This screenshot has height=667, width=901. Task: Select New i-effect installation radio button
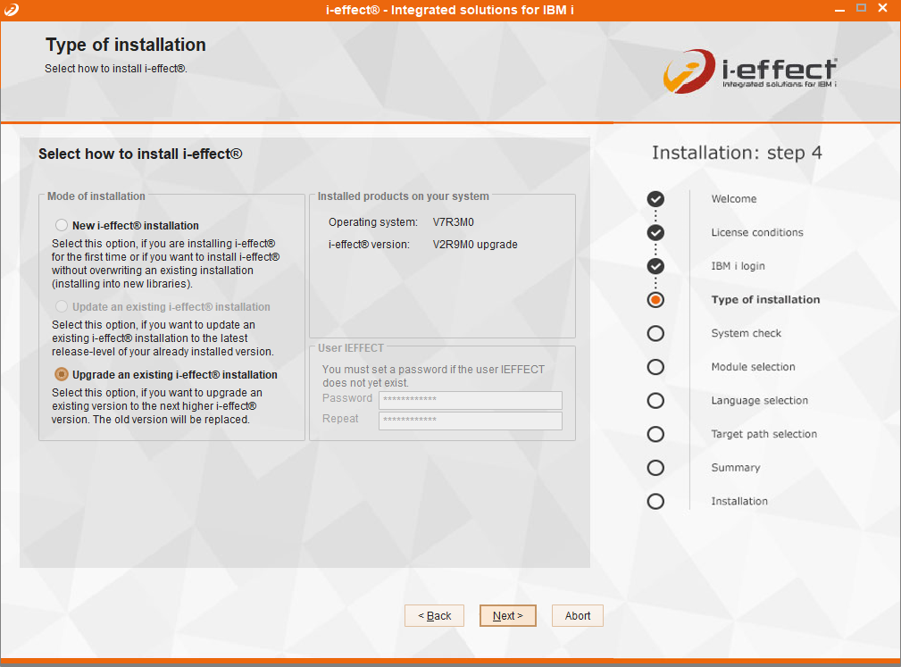coord(62,226)
